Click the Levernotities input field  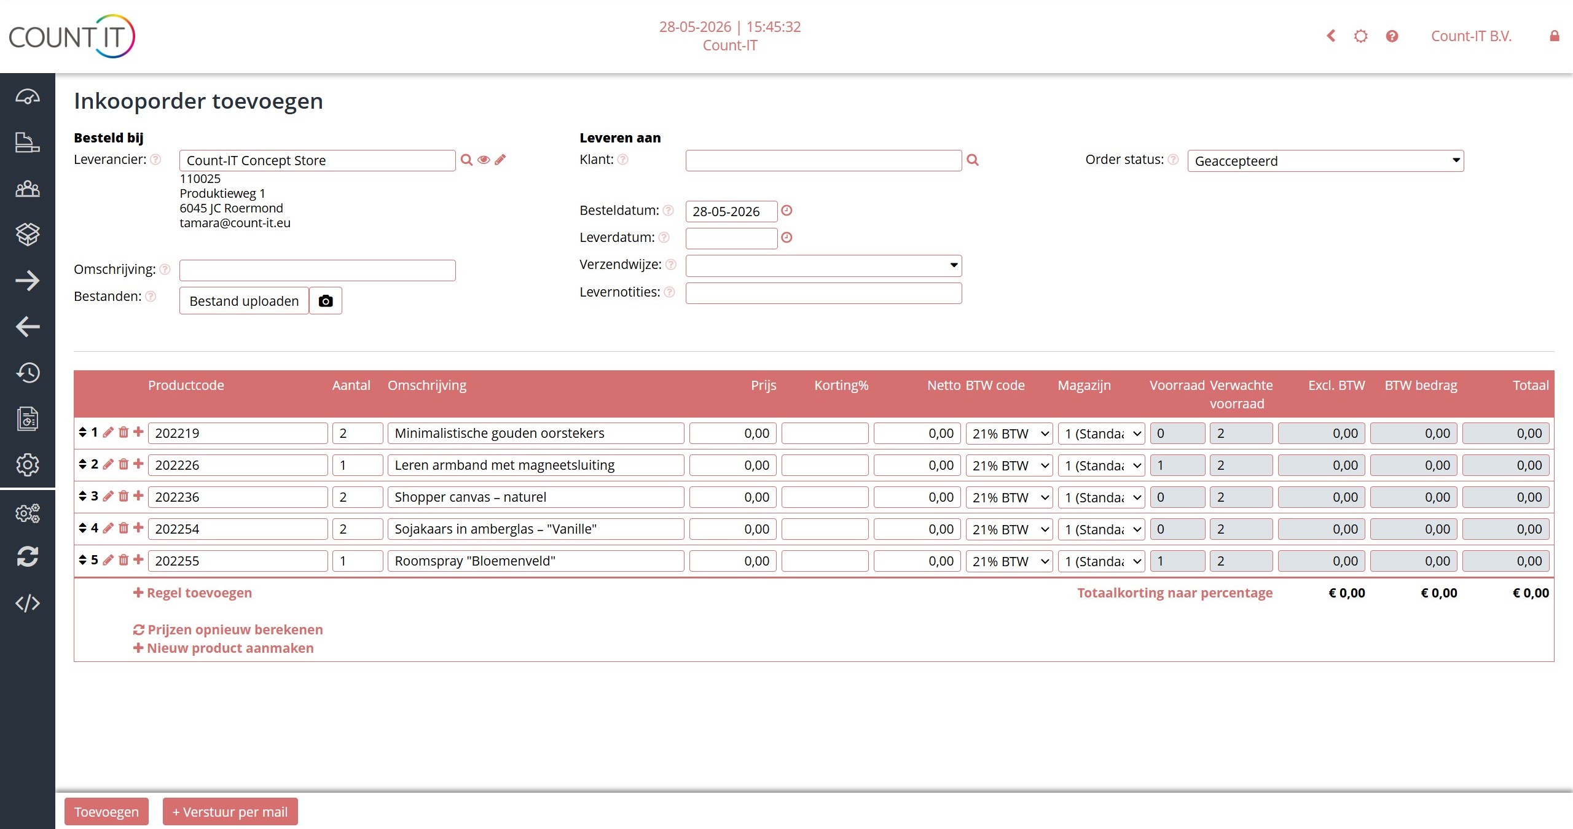[823, 293]
